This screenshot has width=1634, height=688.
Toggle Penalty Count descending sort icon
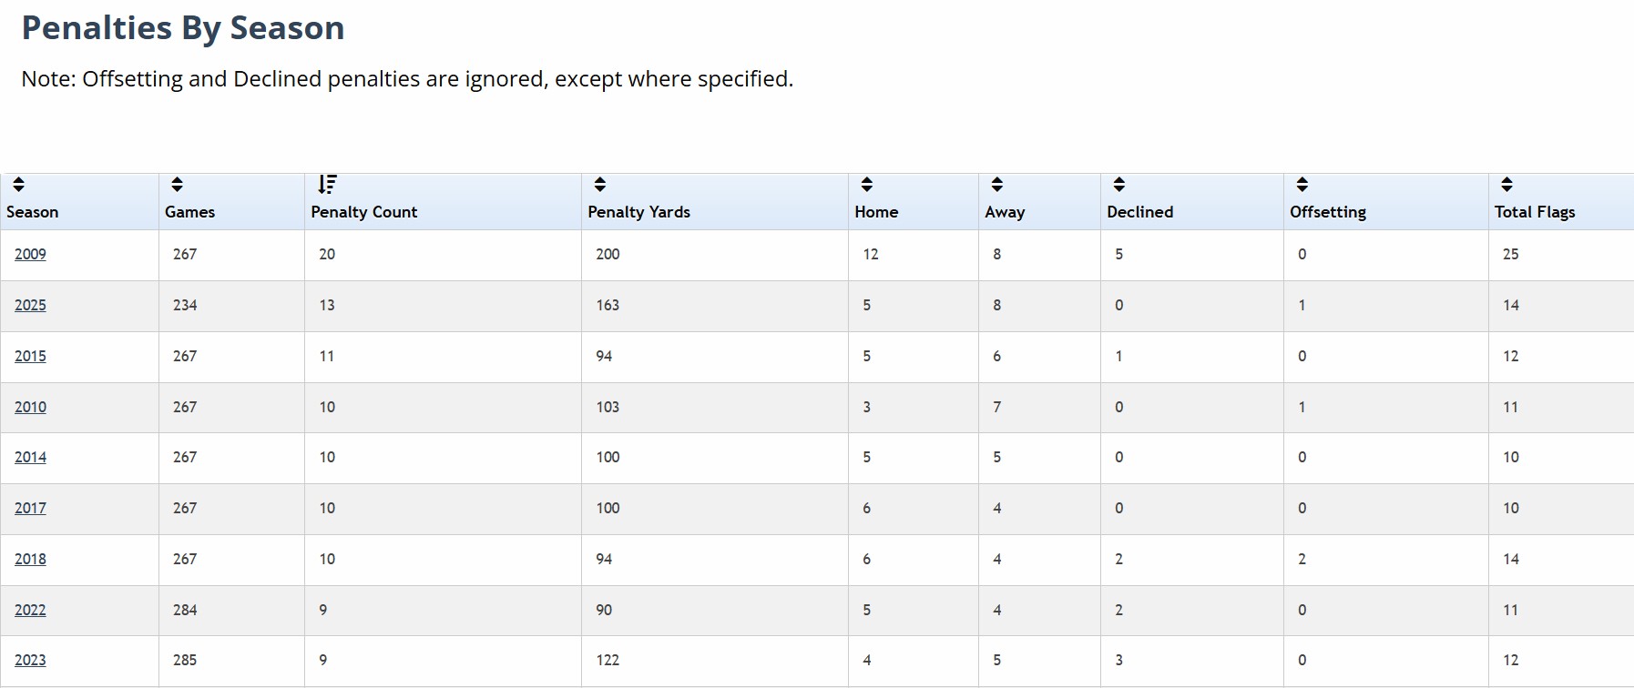click(327, 185)
